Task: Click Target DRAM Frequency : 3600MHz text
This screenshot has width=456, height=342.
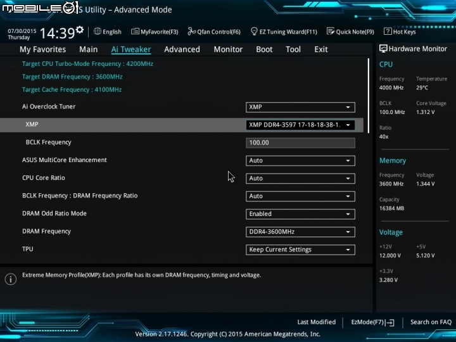Action: pyautogui.click(x=72, y=77)
